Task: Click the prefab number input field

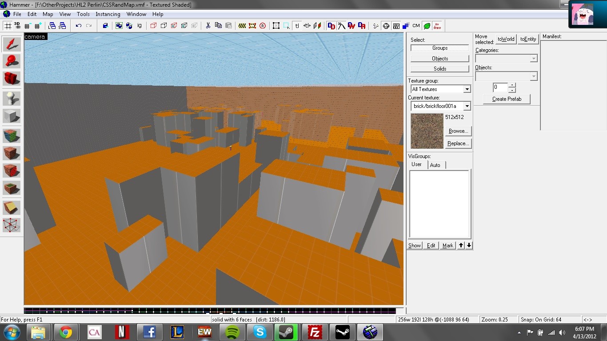Action: (500, 87)
